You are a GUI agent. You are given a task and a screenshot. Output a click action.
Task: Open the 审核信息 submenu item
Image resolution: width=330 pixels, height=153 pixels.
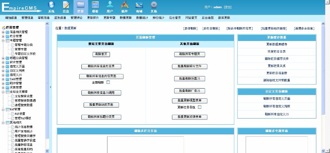(44, 18)
